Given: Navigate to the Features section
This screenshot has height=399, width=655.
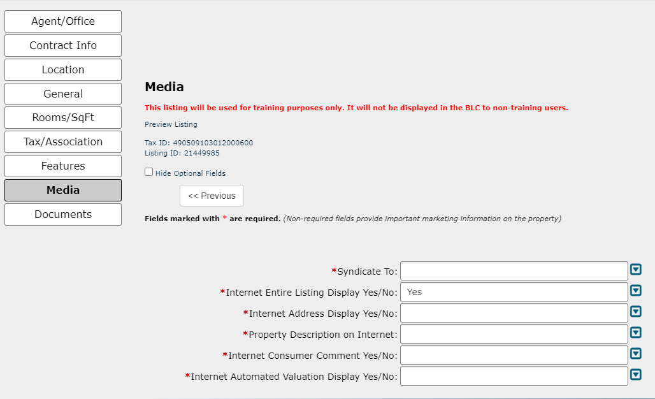Looking at the screenshot, I should click(63, 166).
